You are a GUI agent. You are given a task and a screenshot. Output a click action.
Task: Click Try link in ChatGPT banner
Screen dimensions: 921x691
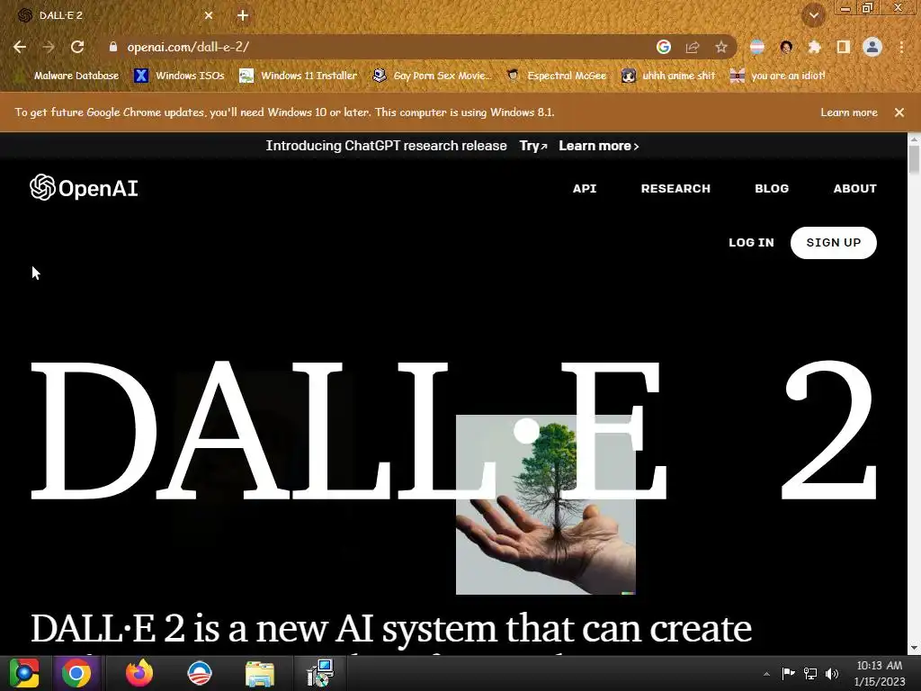coord(532,146)
